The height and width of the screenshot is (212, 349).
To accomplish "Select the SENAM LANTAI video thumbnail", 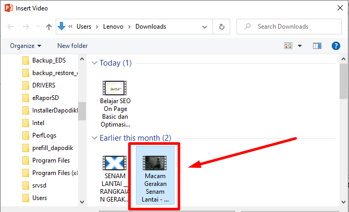I will [x=115, y=163].
